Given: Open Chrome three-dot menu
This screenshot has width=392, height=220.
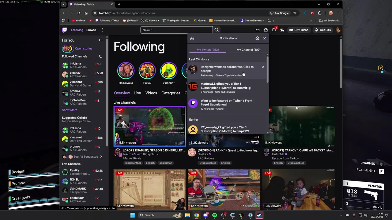Looking at the screenshot, I should point(338,13).
